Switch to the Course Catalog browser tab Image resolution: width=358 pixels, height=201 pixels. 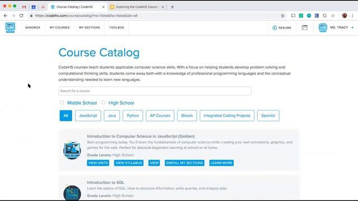coord(78,7)
